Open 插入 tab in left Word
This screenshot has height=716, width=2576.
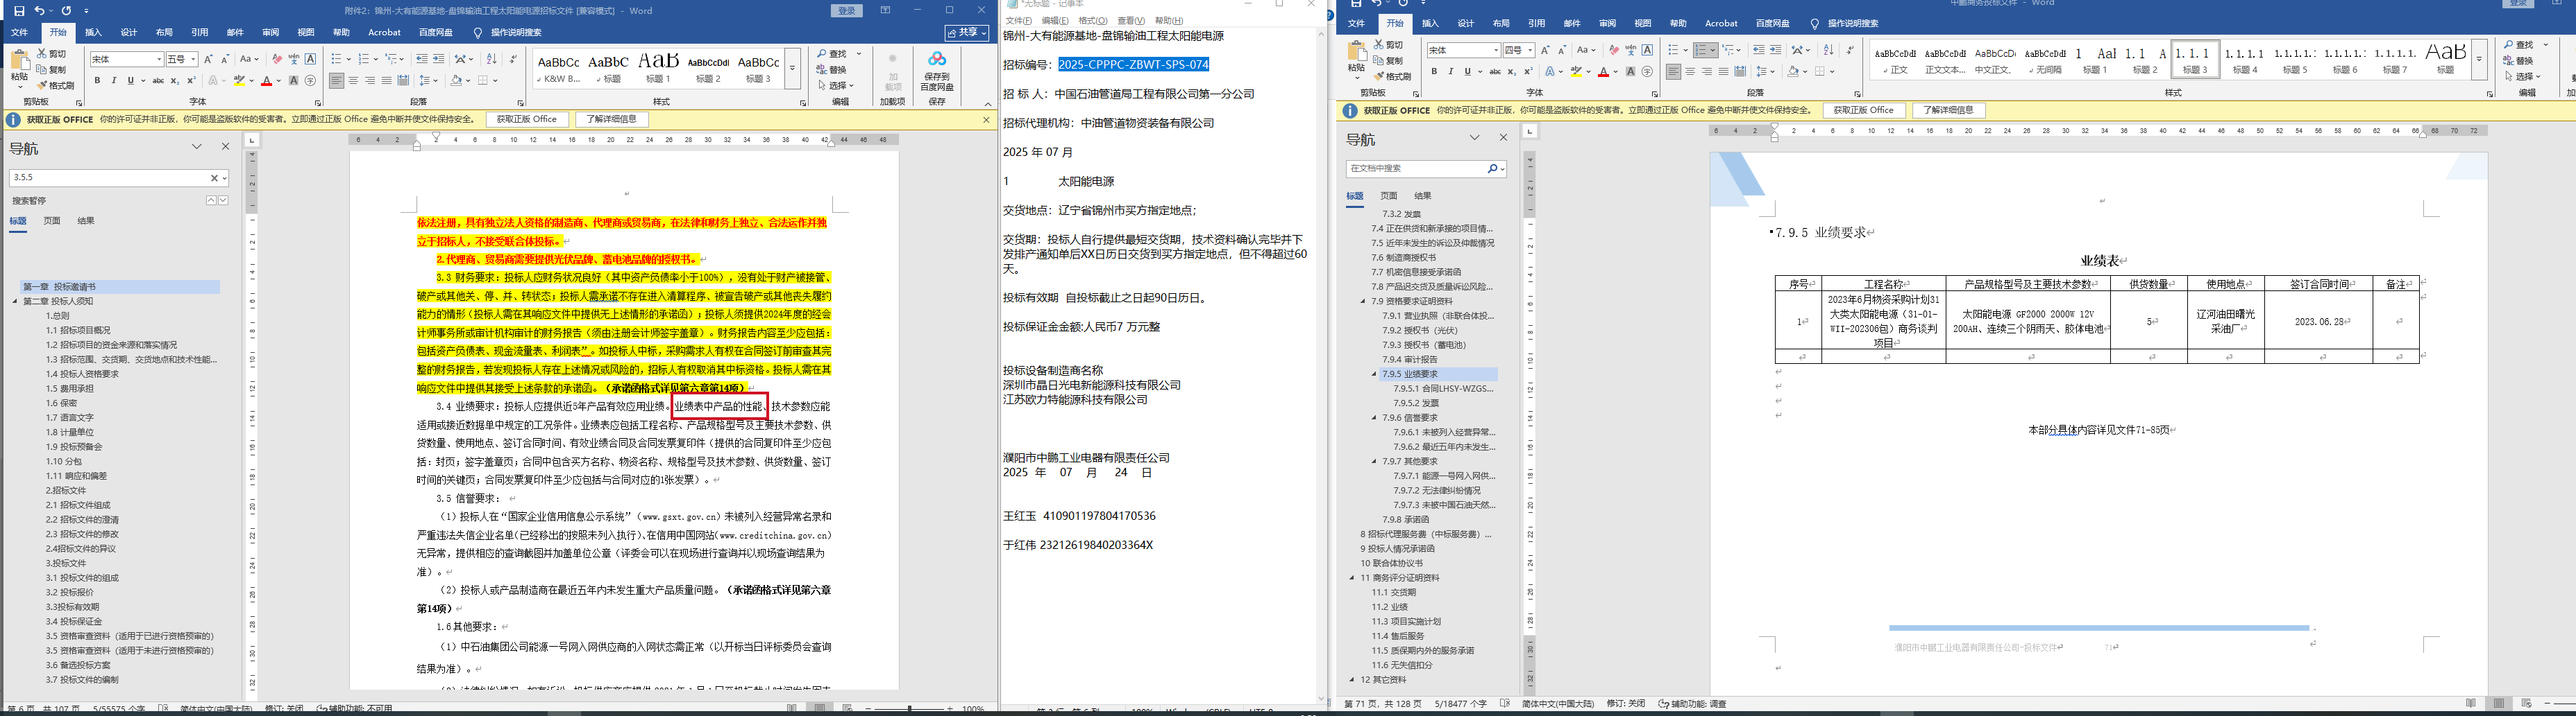pos(93,32)
